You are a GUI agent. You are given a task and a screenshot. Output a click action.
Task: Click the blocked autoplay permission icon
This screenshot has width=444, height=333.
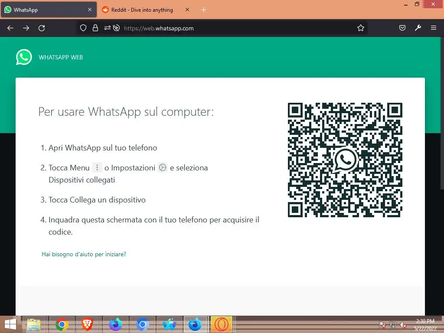pos(116,28)
